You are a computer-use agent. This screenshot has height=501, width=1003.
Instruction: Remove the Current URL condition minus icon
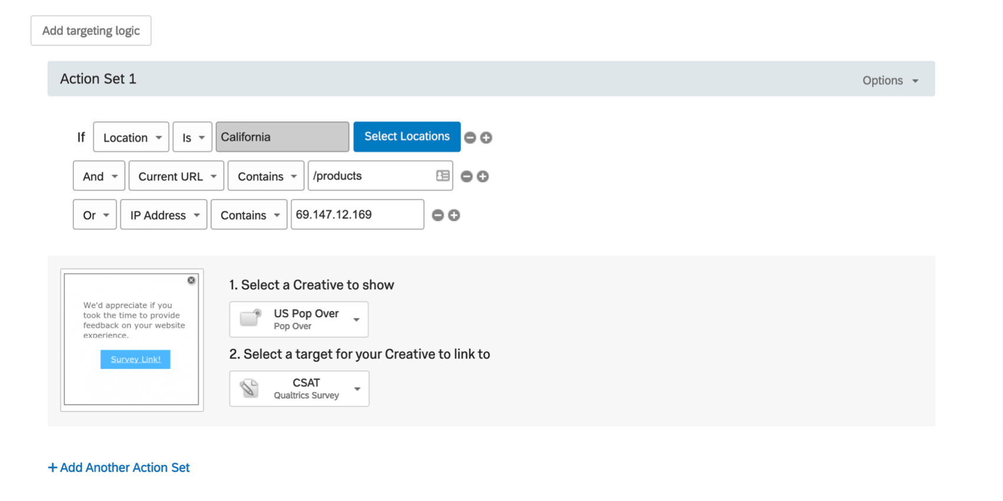tap(466, 176)
